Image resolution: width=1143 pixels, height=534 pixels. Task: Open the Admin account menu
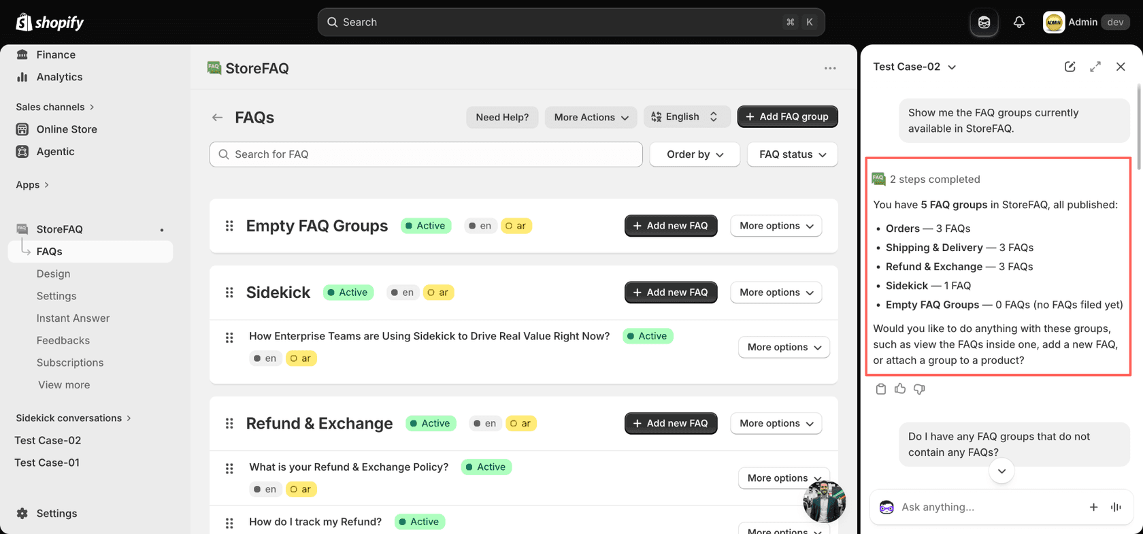click(1086, 22)
